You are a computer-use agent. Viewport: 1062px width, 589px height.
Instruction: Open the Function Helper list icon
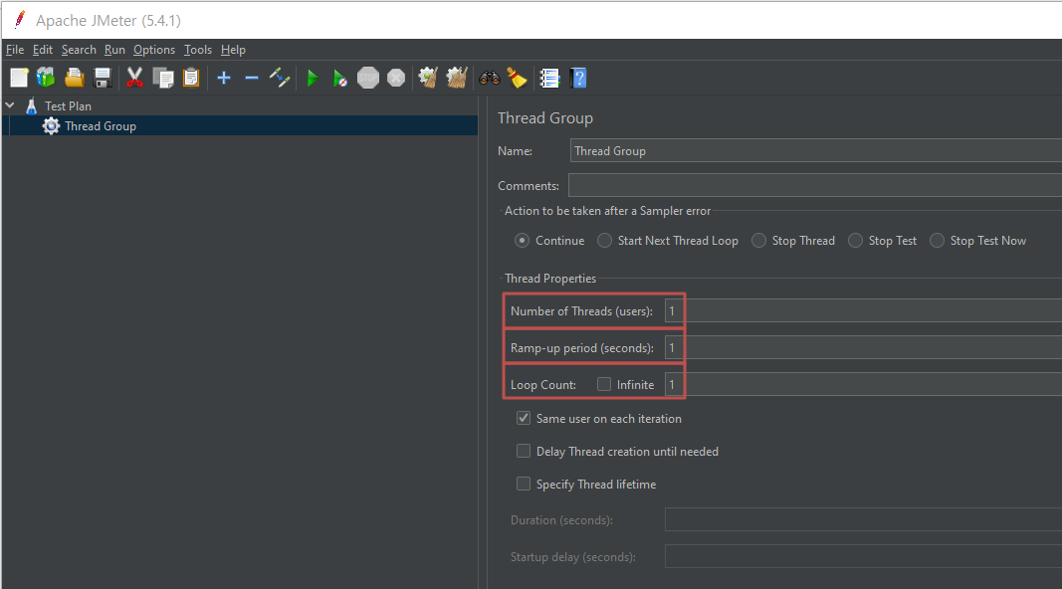click(x=549, y=78)
